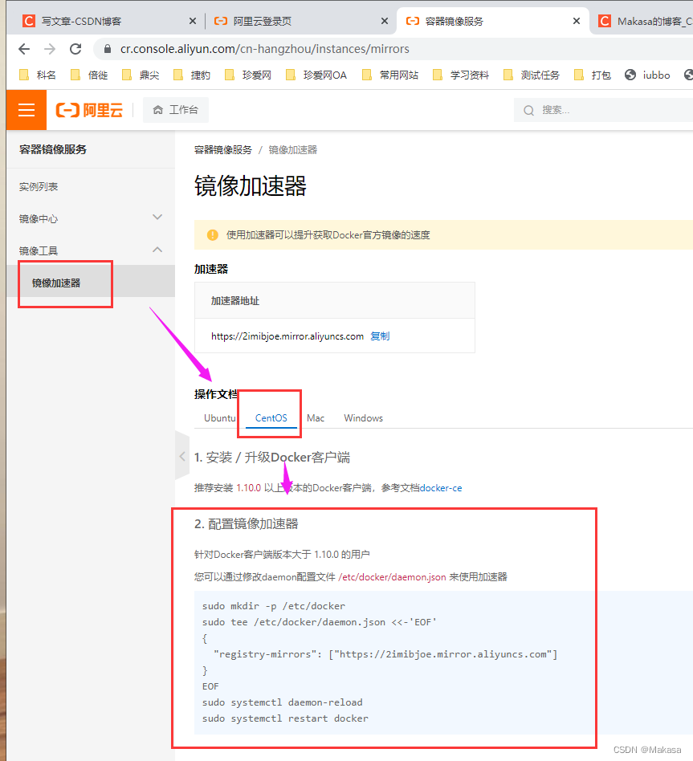Viewport: 693px width, 761px height.
Task: Click the code line 'sudo mkdir -p /etc/docker'
Action: point(273,606)
